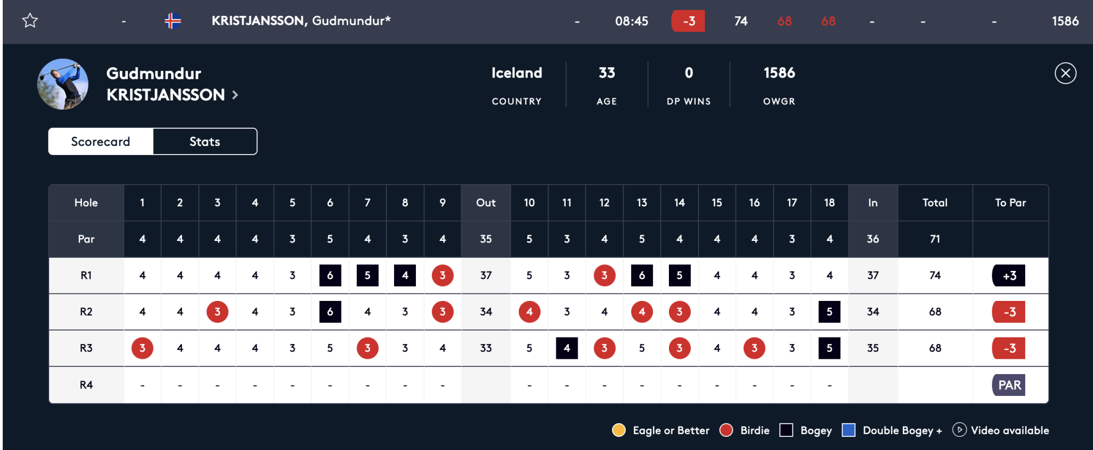Click the player name Gudmundur KRISTJANSSON link
1093x450 pixels.
165,84
